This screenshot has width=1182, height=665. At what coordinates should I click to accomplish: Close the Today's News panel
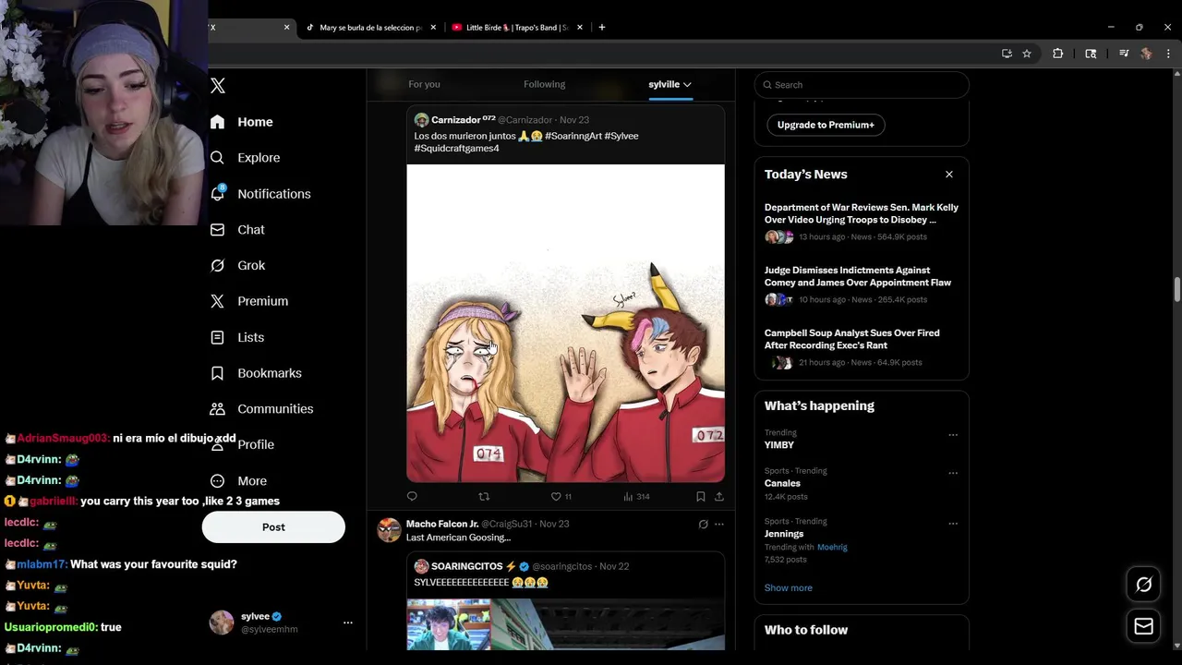[x=948, y=175]
